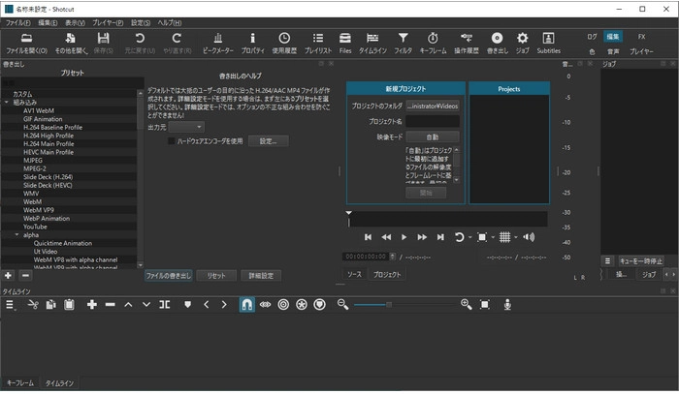Click the ファイルの書き出し button
This screenshot has height=394, width=679.
coord(168,276)
